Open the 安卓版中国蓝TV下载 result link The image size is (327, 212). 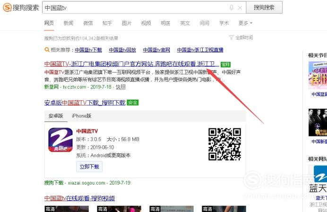(85, 102)
